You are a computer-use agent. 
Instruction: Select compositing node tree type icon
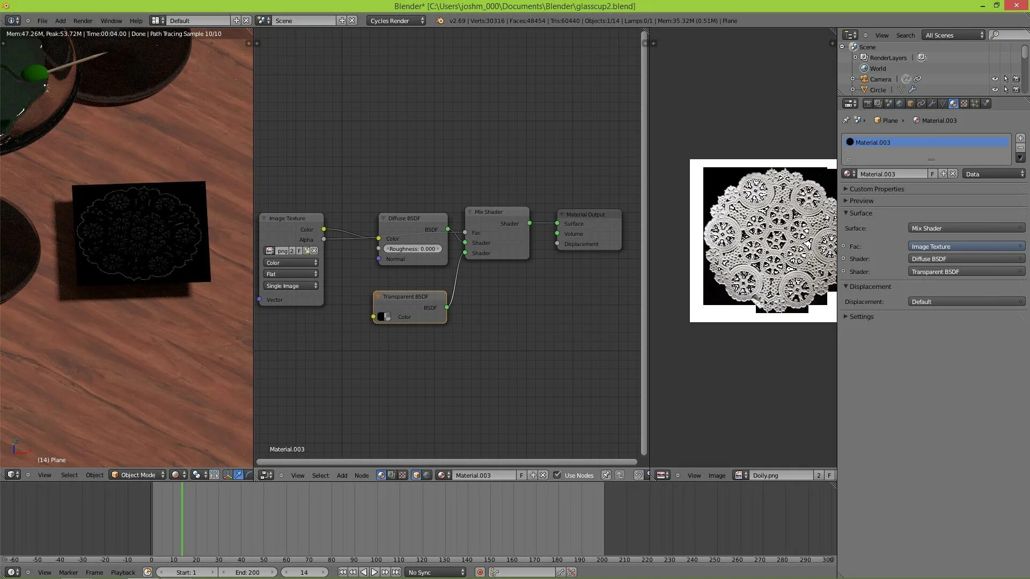click(392, 475)
